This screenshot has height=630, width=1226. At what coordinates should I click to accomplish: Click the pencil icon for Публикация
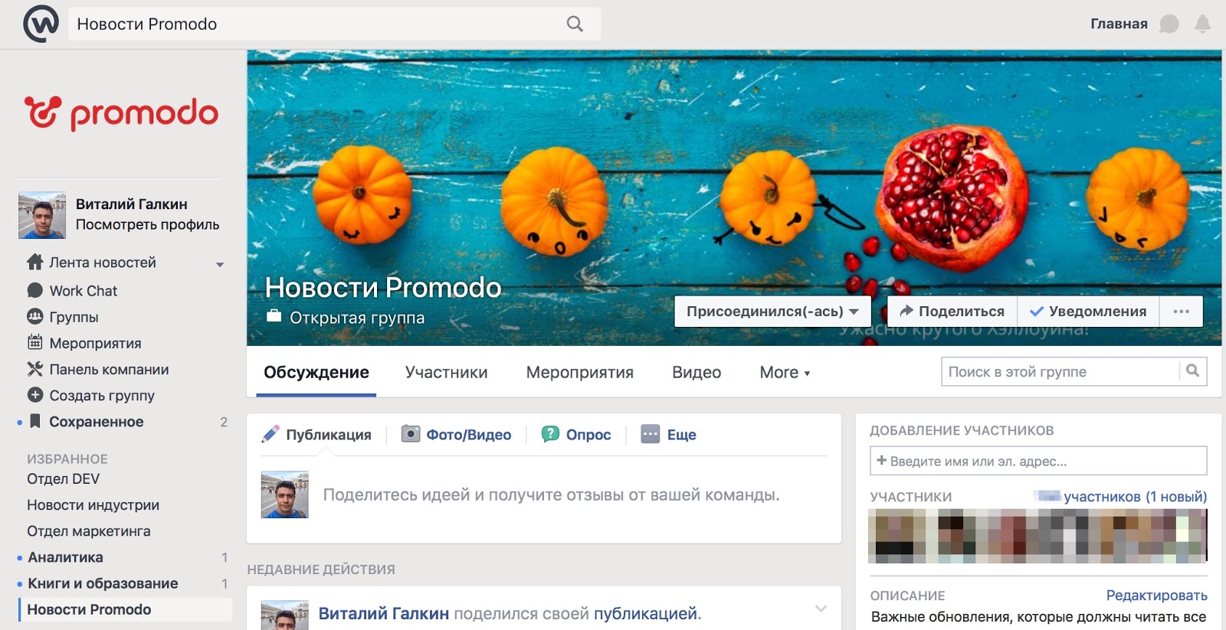[x=270, y=434]
